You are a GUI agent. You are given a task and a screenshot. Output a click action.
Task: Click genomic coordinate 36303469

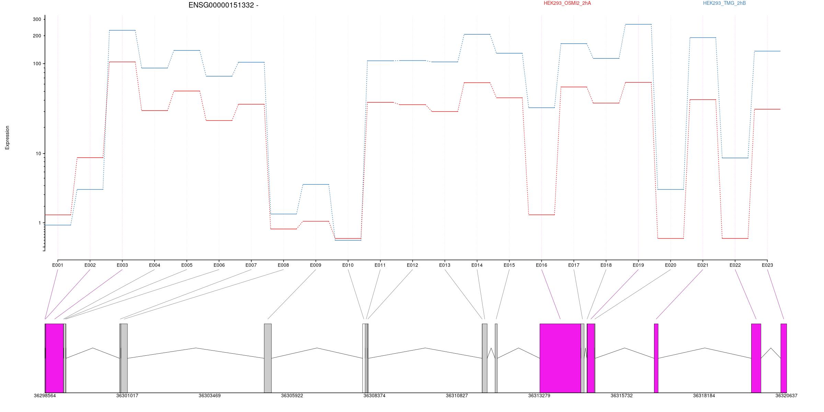(209, 396)
